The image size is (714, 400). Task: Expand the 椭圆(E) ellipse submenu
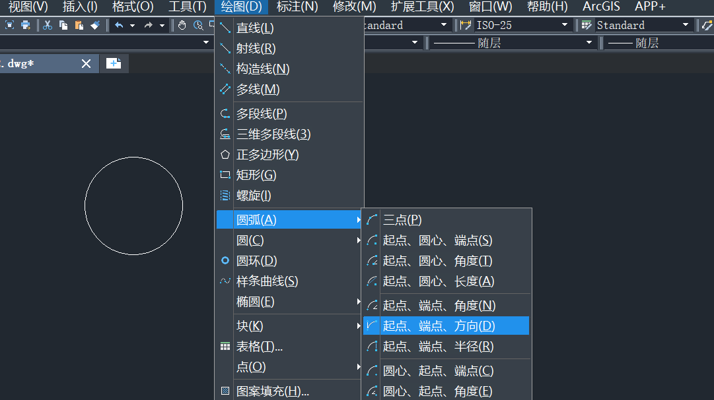pyautogui.click(x=289, y=302)
